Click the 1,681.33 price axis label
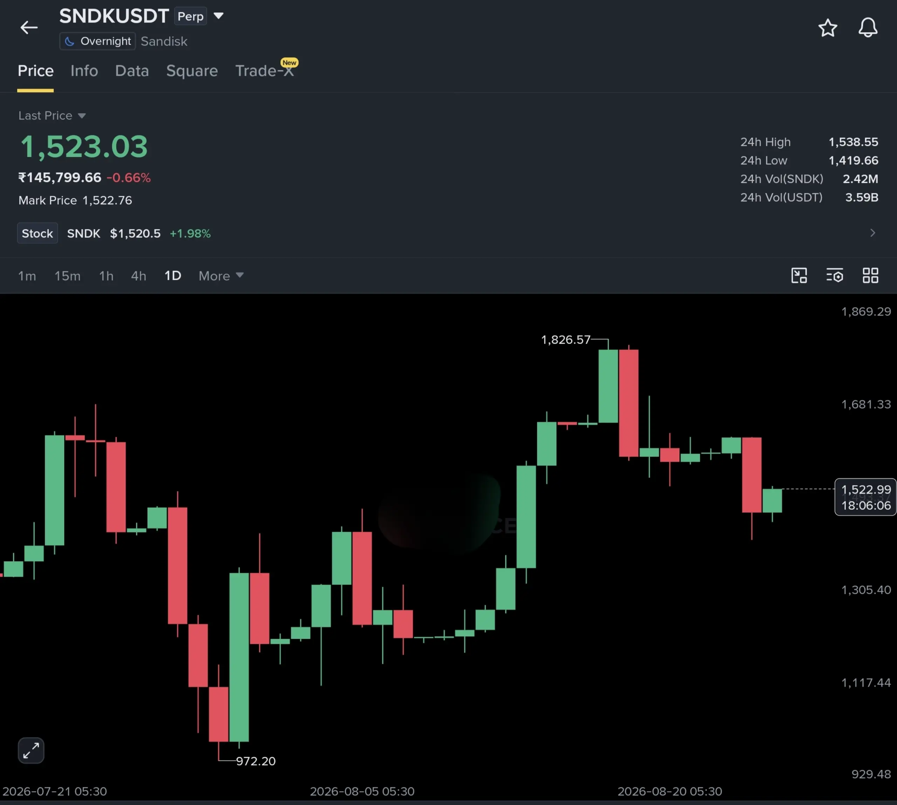 click(x=866, y=404)
